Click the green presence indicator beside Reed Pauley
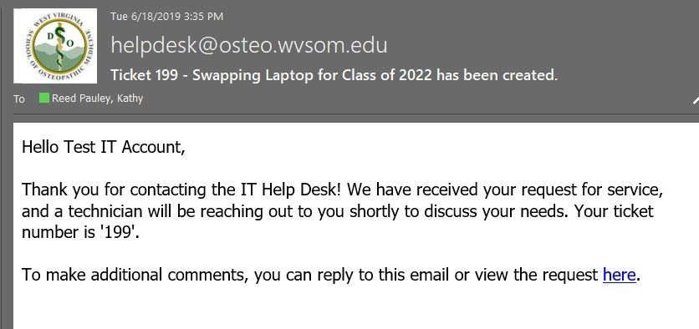This screenshot has width=699, height=329. [x=43, y=98]
